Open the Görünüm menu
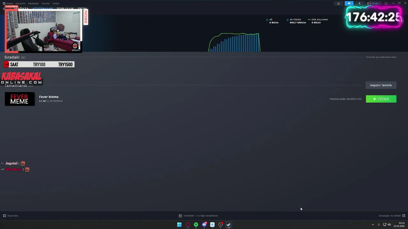This screenshot has width=408, height=229. click(20, 3)
